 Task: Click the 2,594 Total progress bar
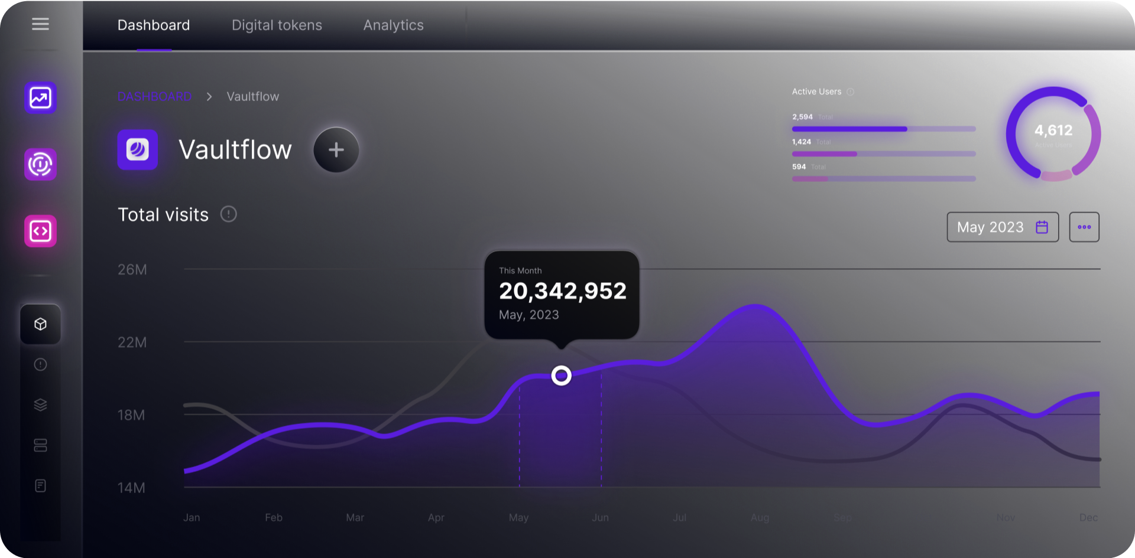(883, 129)
